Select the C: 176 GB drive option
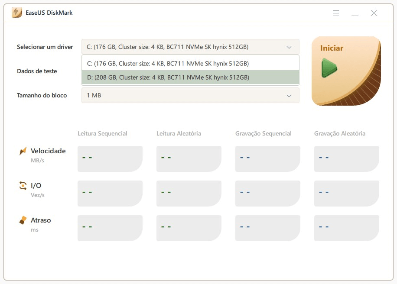 tap(190, 63)
